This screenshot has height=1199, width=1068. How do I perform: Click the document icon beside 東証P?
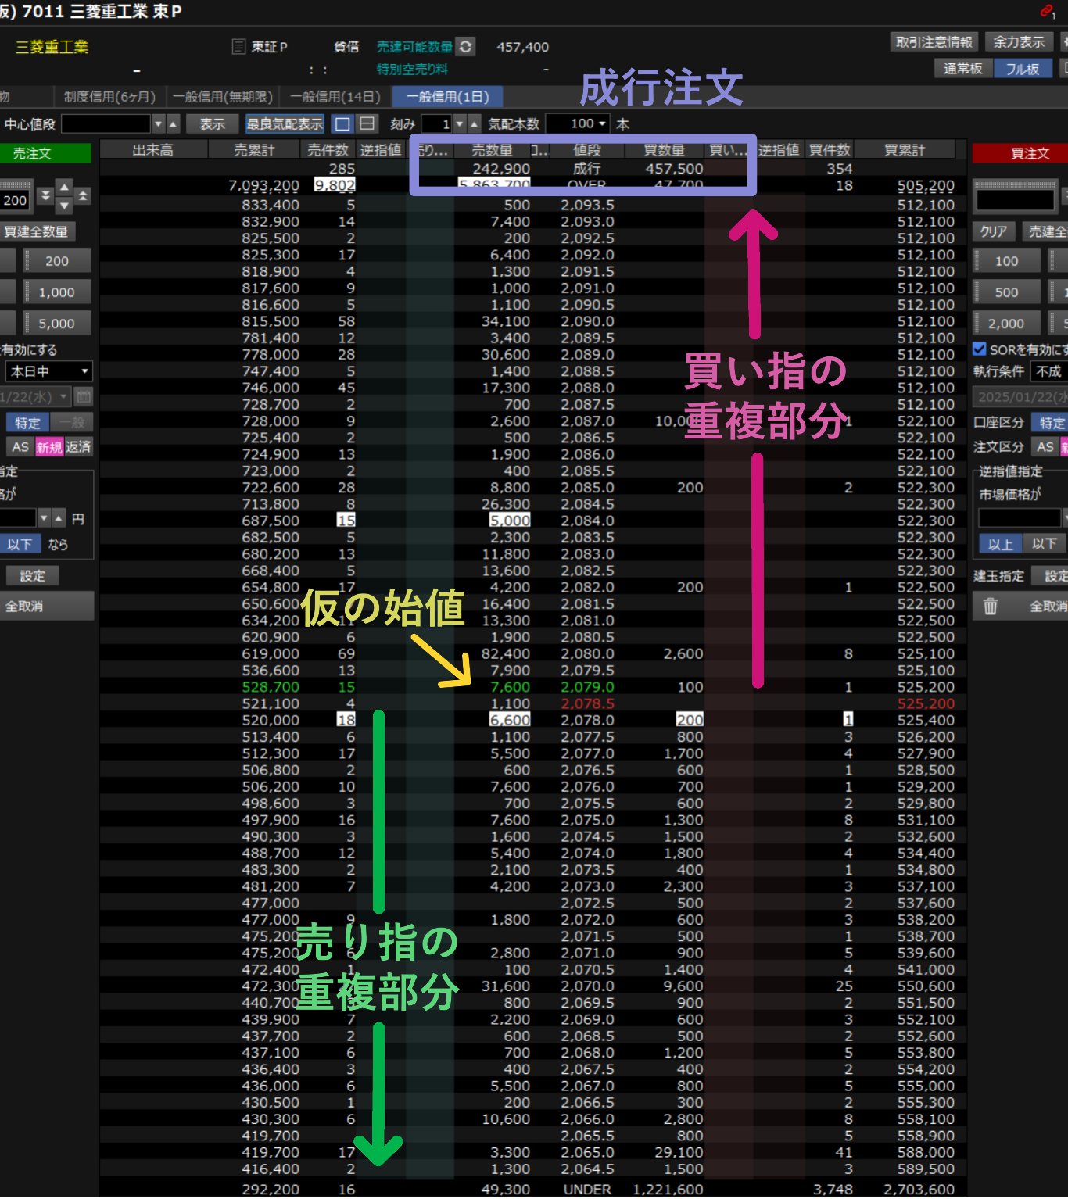tap(238, 47)
